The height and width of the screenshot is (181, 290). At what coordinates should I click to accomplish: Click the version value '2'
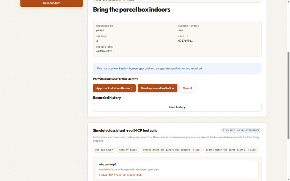pyautogui.click(x=97, y=41)
